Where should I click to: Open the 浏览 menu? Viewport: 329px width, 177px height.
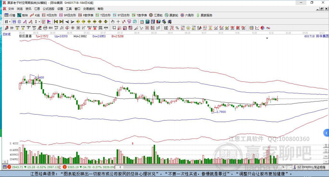[x=20, y=9]
